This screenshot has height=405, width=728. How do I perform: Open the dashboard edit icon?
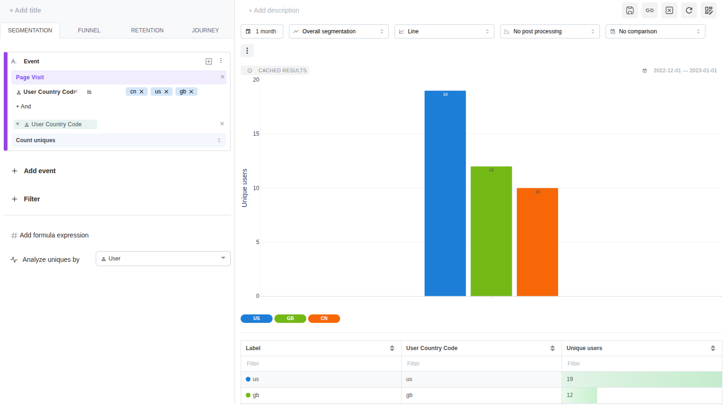click(x=709, y=10)
